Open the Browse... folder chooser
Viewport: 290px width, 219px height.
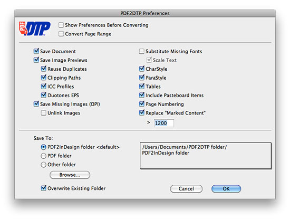(x=70, y=175)
